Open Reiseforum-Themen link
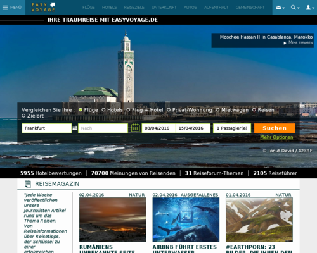 [214, 173]
